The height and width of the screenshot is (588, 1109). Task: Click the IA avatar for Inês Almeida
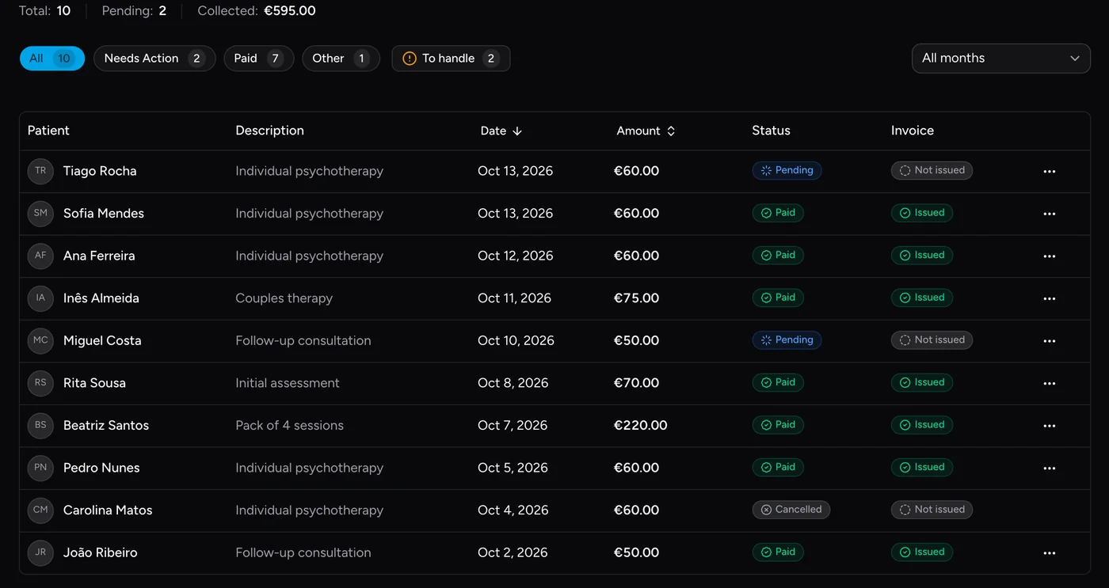pos(40,298)
